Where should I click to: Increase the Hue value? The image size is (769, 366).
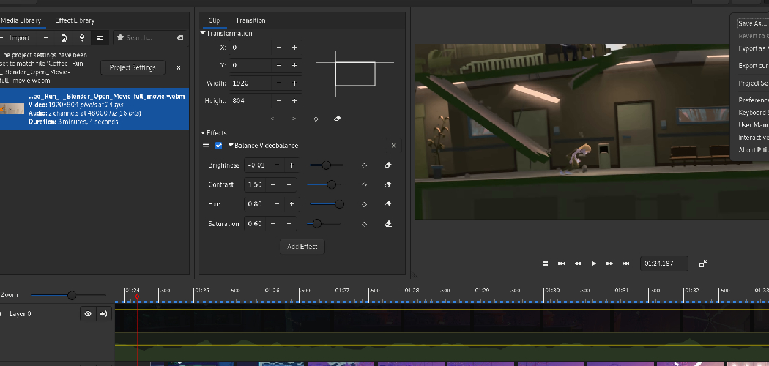(x=291, y=204)
